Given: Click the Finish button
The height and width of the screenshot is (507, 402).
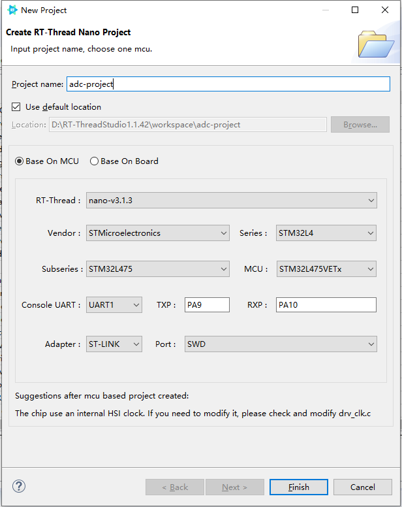Looking at the screenshot, I should tap(299, 487).
